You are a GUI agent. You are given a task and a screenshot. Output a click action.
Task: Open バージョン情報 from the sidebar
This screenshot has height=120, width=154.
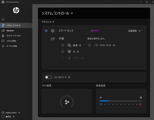(12, 46)
